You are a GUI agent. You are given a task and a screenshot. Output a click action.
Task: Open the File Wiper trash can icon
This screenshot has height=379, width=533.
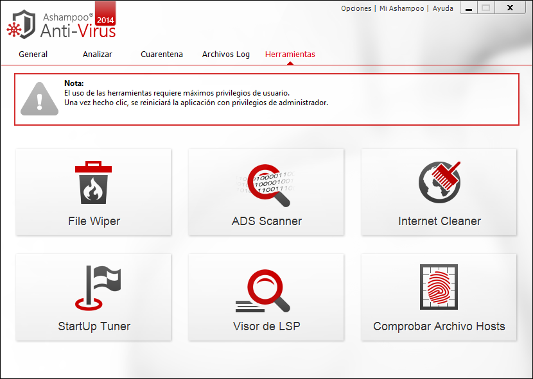click(94, 182)
